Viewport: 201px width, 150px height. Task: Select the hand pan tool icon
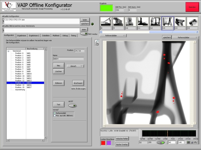pyautogui.click(x=97, y=44)
